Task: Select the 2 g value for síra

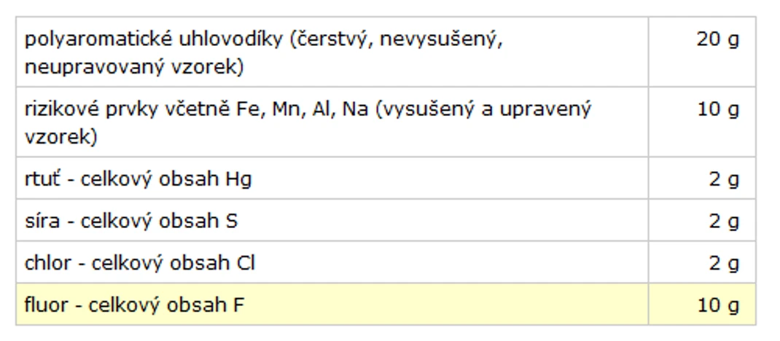Action: click(724, 222)
